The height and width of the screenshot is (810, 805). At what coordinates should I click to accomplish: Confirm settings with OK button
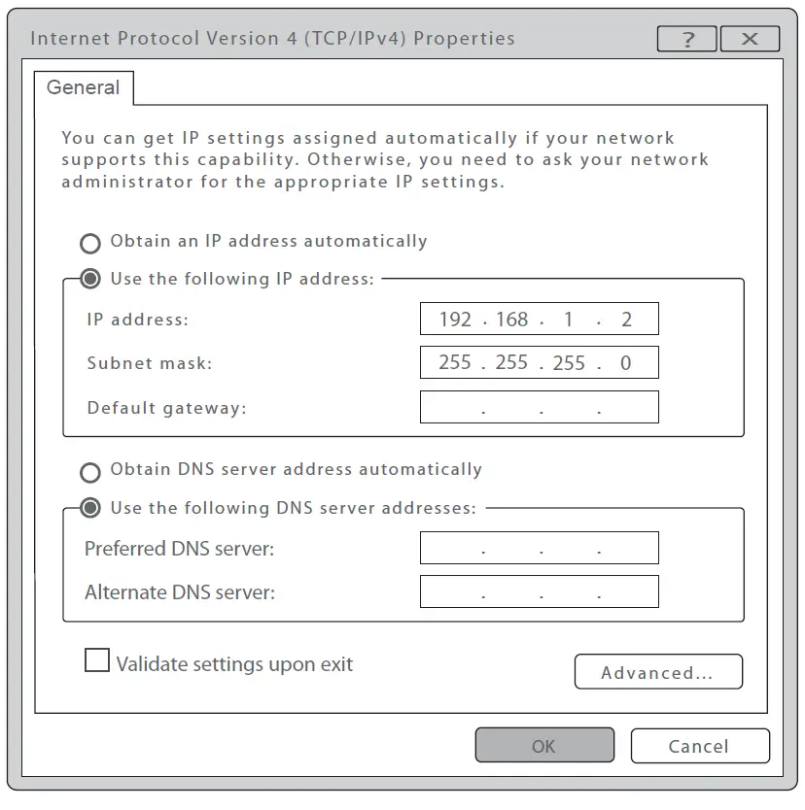pyautogui.click(x=544, y=745)
